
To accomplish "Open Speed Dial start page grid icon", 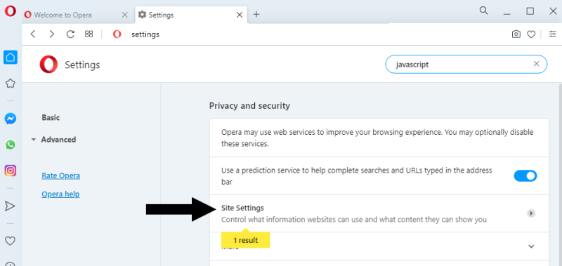I will 89,34.
